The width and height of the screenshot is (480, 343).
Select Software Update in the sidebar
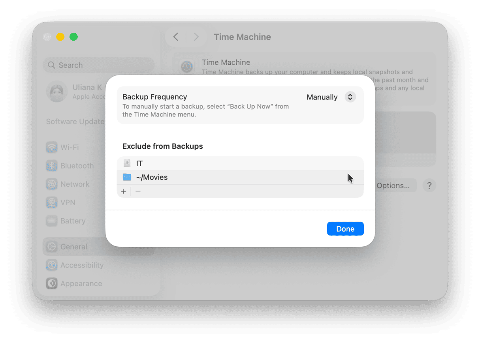click(x=75, y=122)
